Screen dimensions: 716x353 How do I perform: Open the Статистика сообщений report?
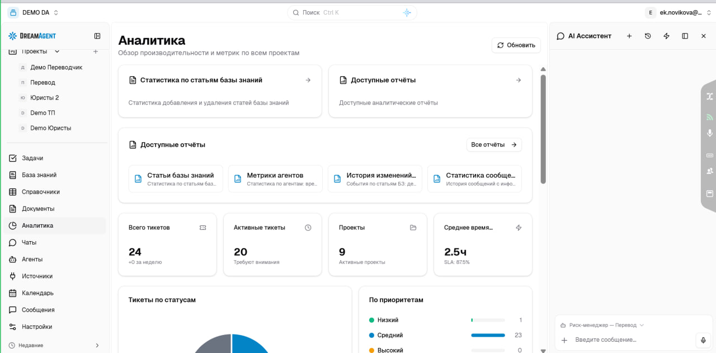(474, 178)
